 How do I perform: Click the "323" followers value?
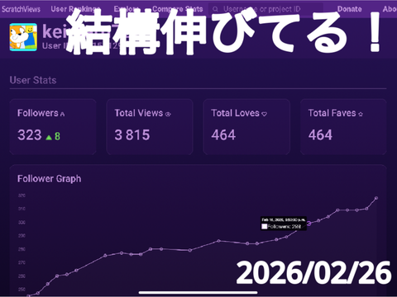30,135
